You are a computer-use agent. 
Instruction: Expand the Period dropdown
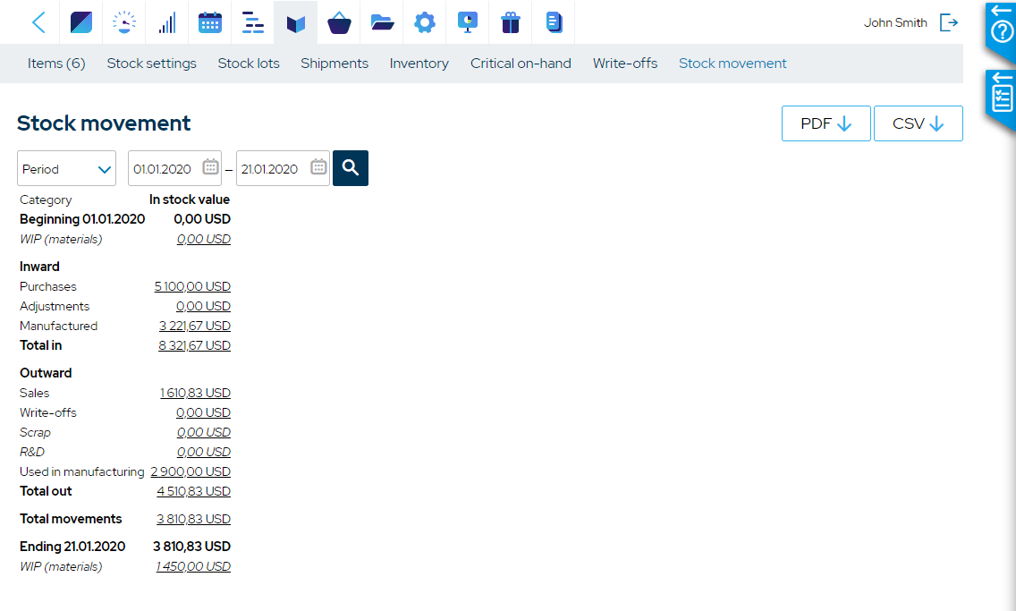pyautogui.click(x=67, y=168)
